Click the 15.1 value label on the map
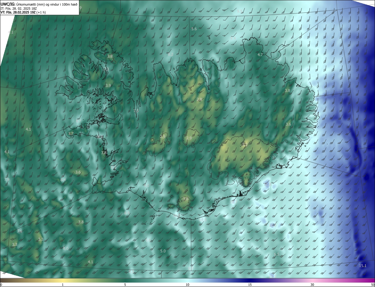 (363, 266)
